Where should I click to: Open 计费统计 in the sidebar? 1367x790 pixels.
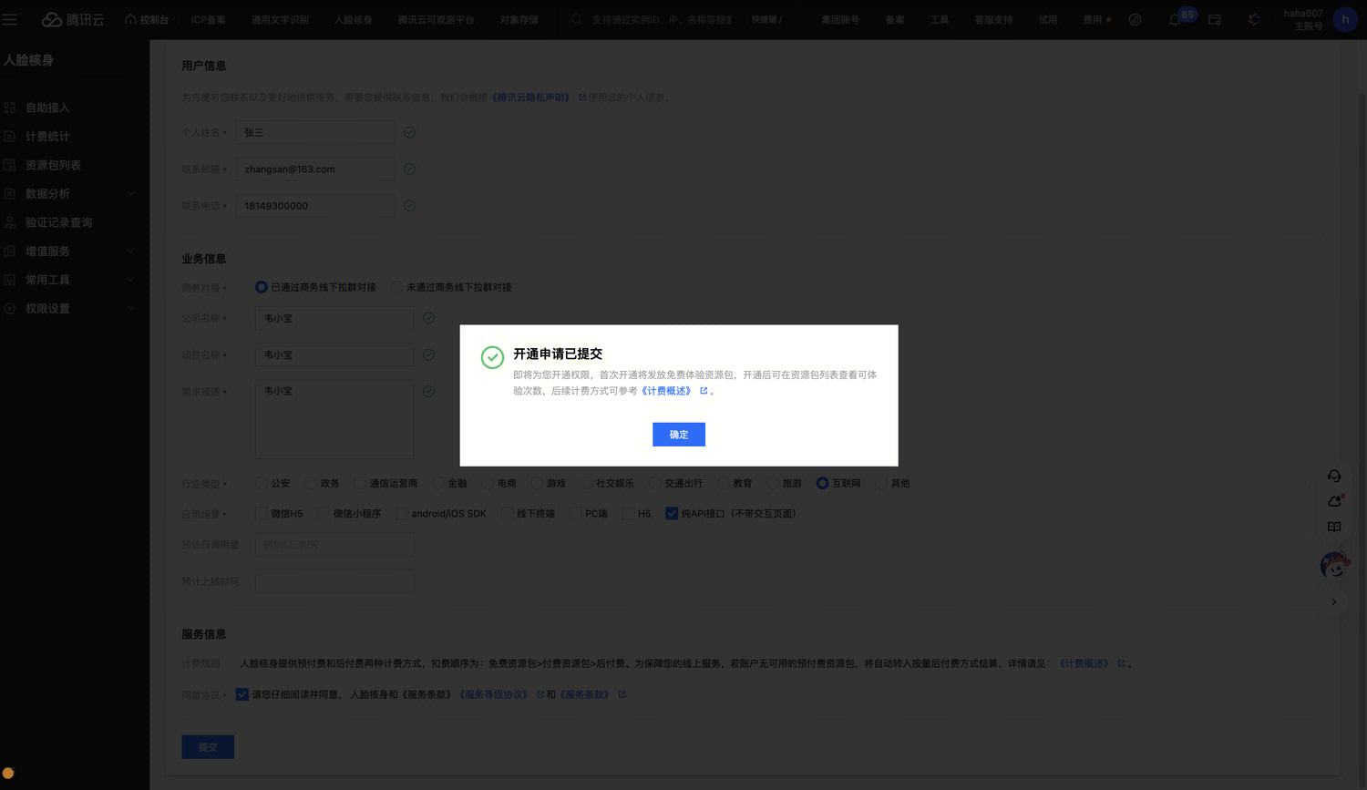pos(47,137)
